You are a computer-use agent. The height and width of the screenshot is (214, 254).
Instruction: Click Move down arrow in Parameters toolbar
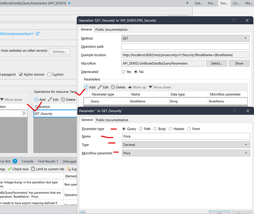click(151, 87)
